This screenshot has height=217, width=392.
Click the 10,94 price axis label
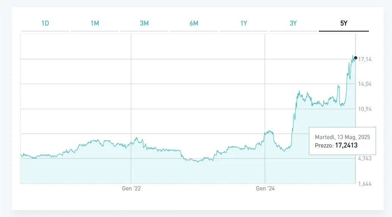[x=365, y=109]
